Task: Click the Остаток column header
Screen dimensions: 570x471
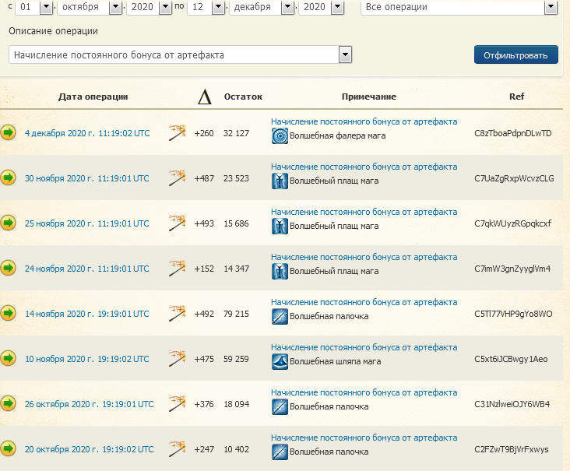Action: (x=243, y=97)
